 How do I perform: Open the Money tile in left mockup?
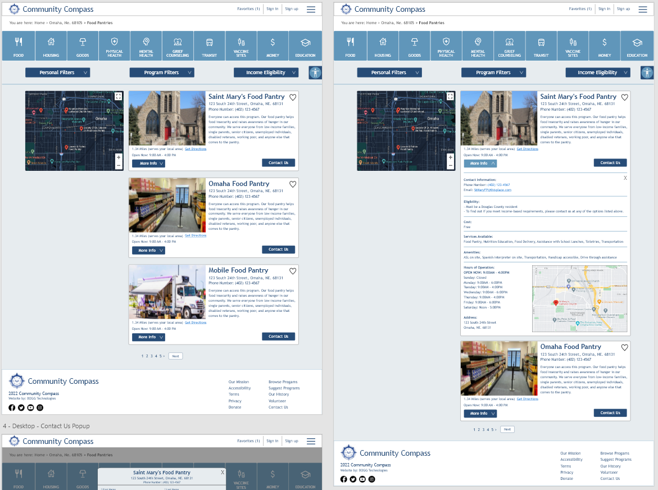273,46
